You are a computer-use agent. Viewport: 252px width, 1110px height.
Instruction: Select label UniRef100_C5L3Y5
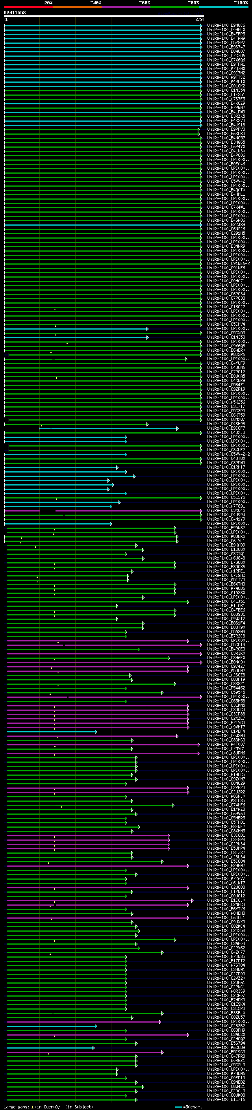point(226,497)
